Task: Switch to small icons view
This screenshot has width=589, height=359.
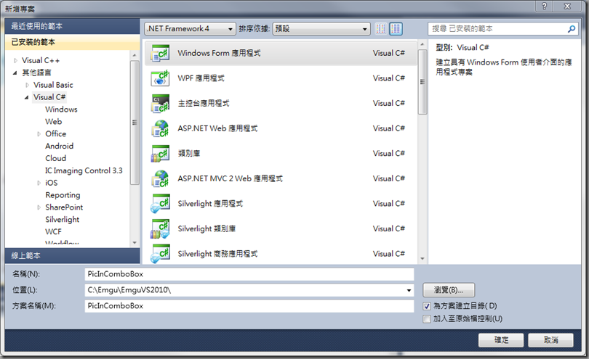Action: [x=381, y=28]
